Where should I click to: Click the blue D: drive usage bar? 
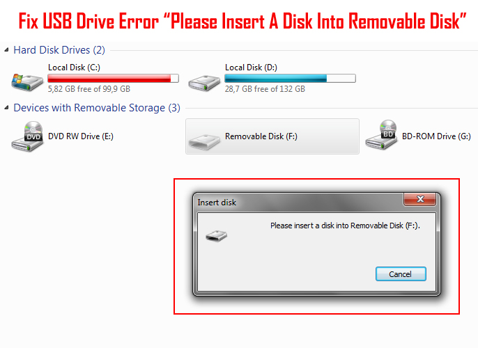tap(290, 78)
